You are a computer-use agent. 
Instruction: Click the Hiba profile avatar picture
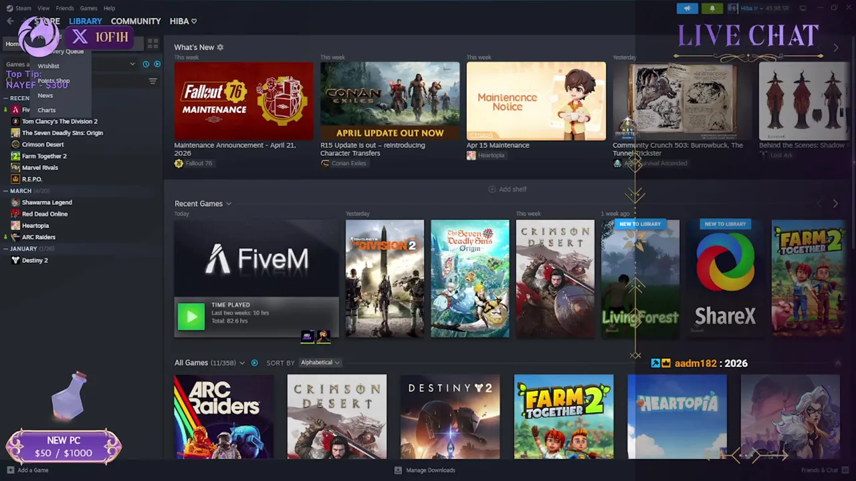[732, 8]
